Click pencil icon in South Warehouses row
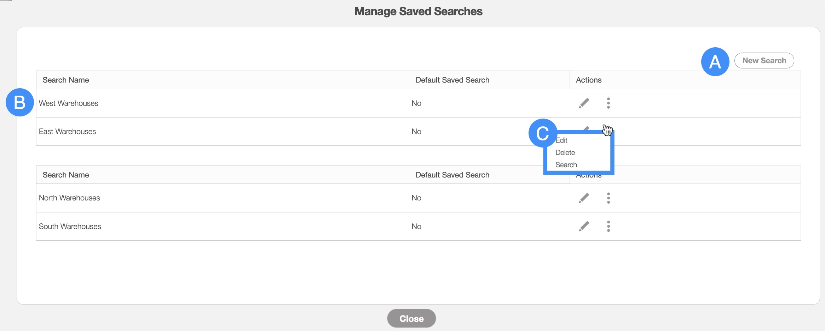Viewport: 825px width, 331px height. coord(584,226)
